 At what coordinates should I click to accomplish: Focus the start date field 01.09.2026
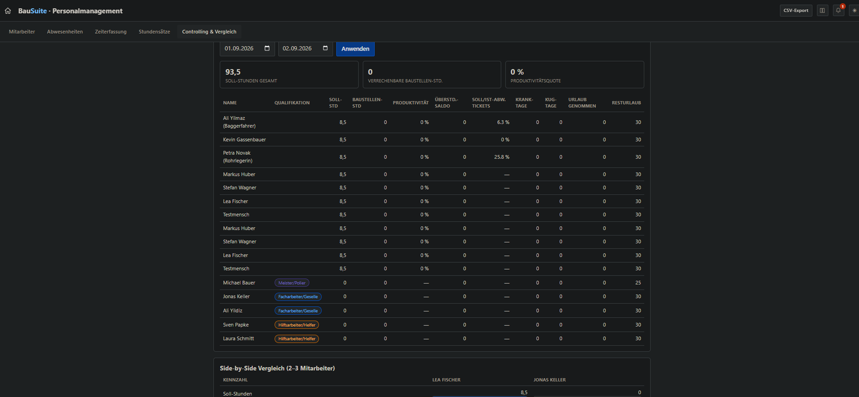(x=247, y=48)
